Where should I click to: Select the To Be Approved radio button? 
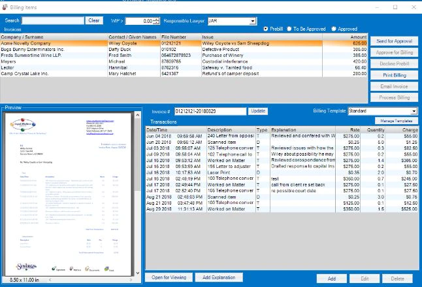coord(289,29)
